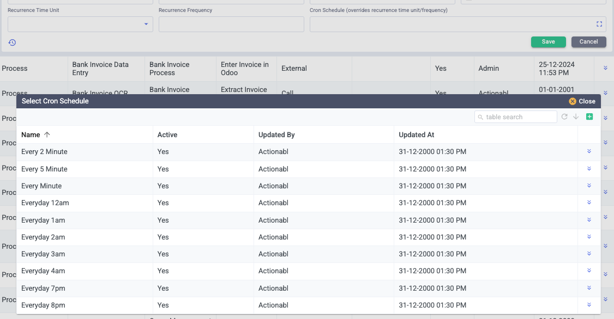The width and height of the screenshot is (614, 319).
Task: Click the orange Close X icon
Action: click(573, 101)
